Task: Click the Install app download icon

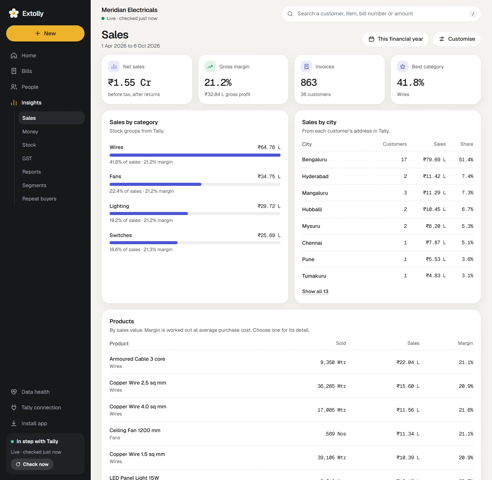Action: coord(14,423)
